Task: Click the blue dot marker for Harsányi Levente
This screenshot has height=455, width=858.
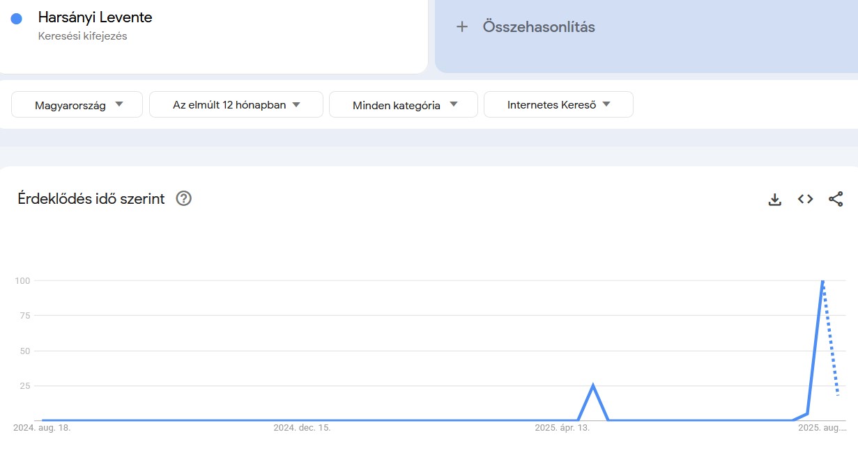Action: [x=16, y=17]
